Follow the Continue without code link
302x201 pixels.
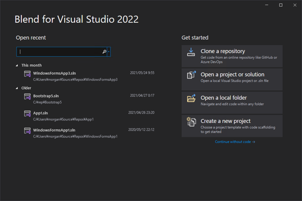pos(235,142)
